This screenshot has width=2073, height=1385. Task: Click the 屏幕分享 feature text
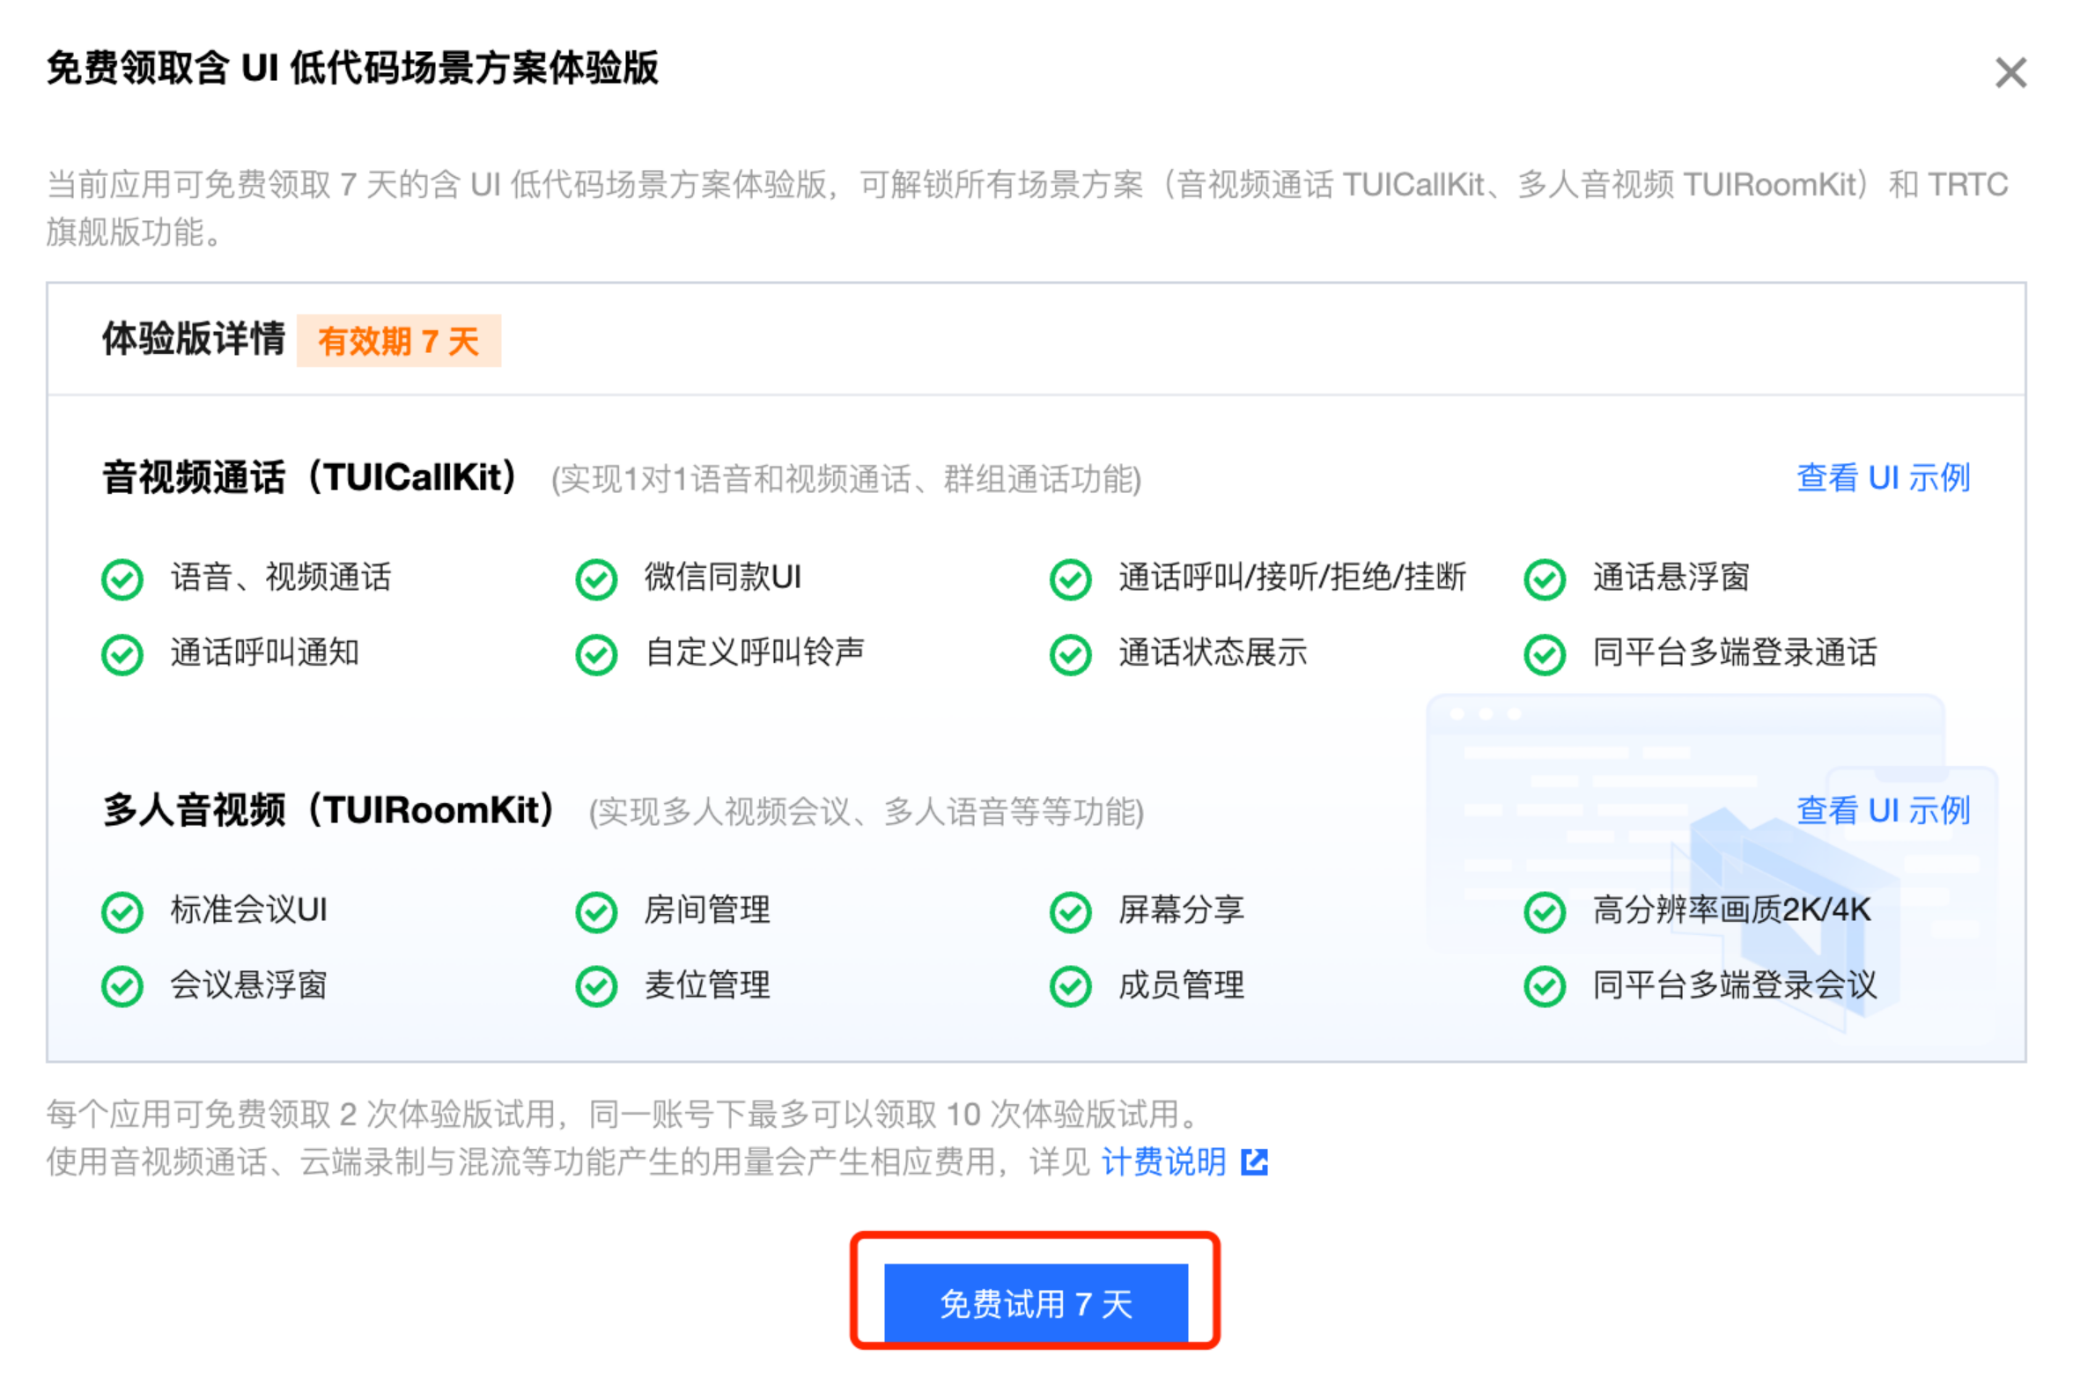[x=1181, y=910]
